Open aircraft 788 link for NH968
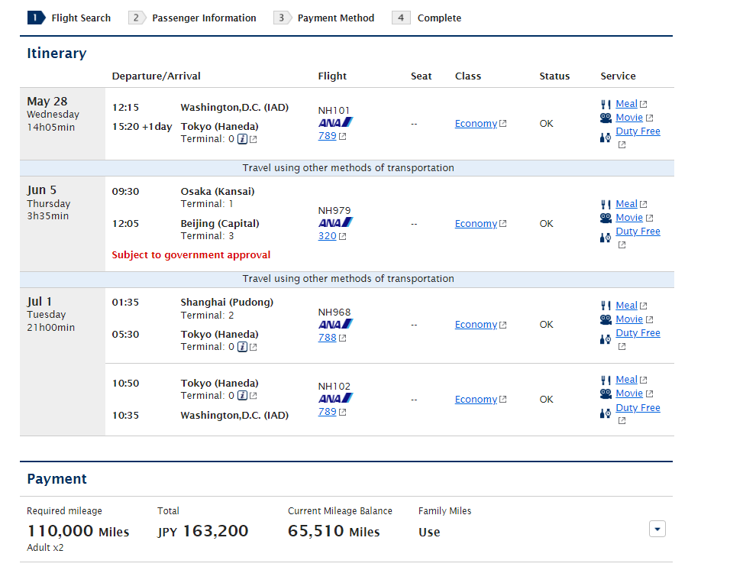Viewport: 743px width, 570px height. (x=327, y=338)
